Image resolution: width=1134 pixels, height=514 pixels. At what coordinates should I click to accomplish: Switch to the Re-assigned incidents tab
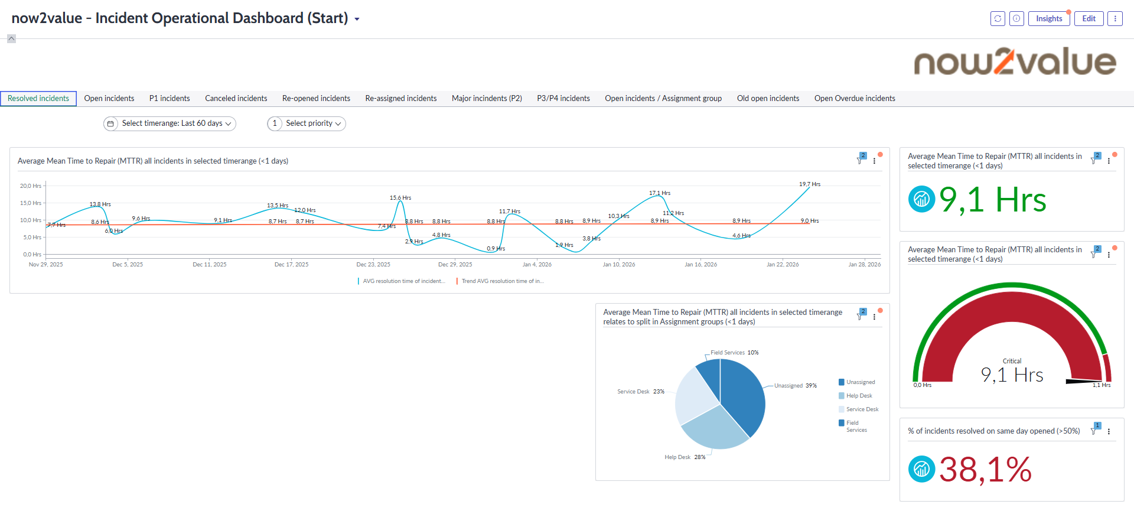(401, 99)
